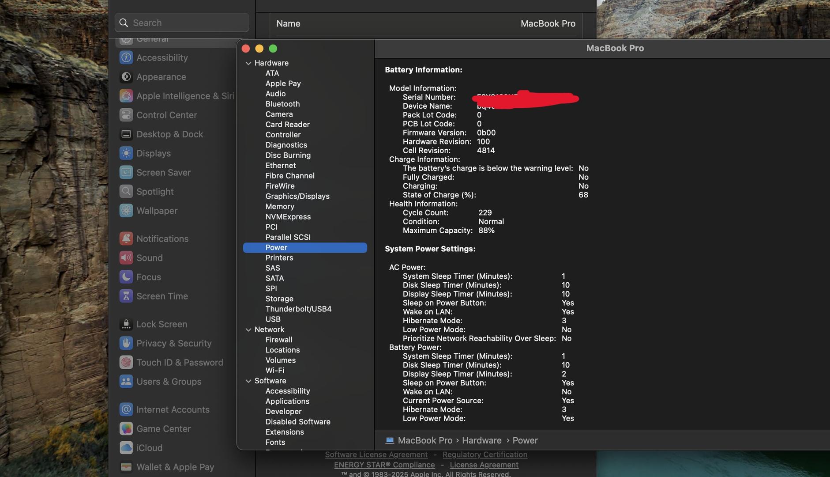Select Privacy & Security hand icon
This screenshot has width=830, height=477.
126,343
